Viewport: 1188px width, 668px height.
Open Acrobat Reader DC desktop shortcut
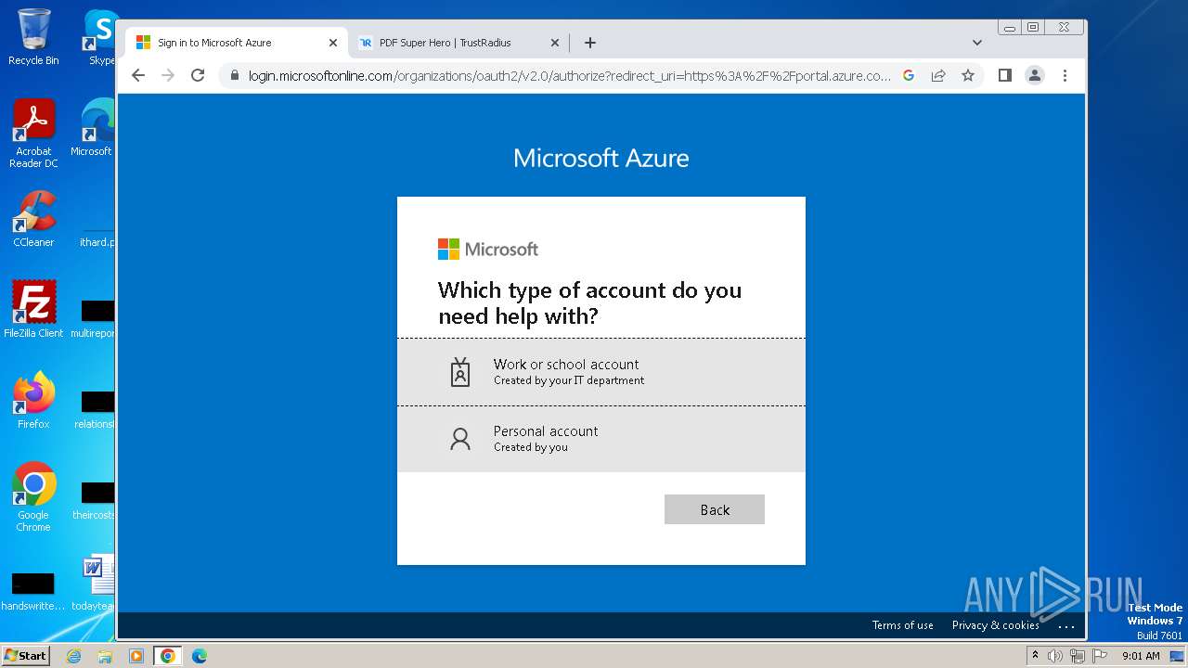(33, 134)
